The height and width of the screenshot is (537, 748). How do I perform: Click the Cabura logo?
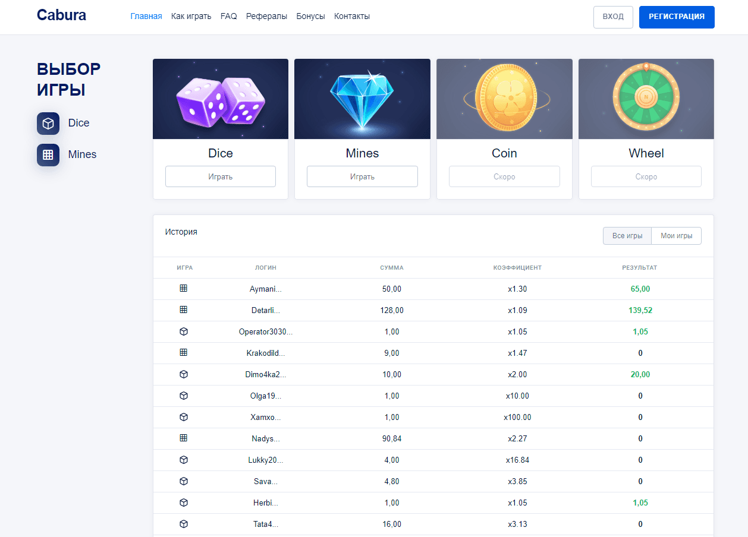[61, 15]
